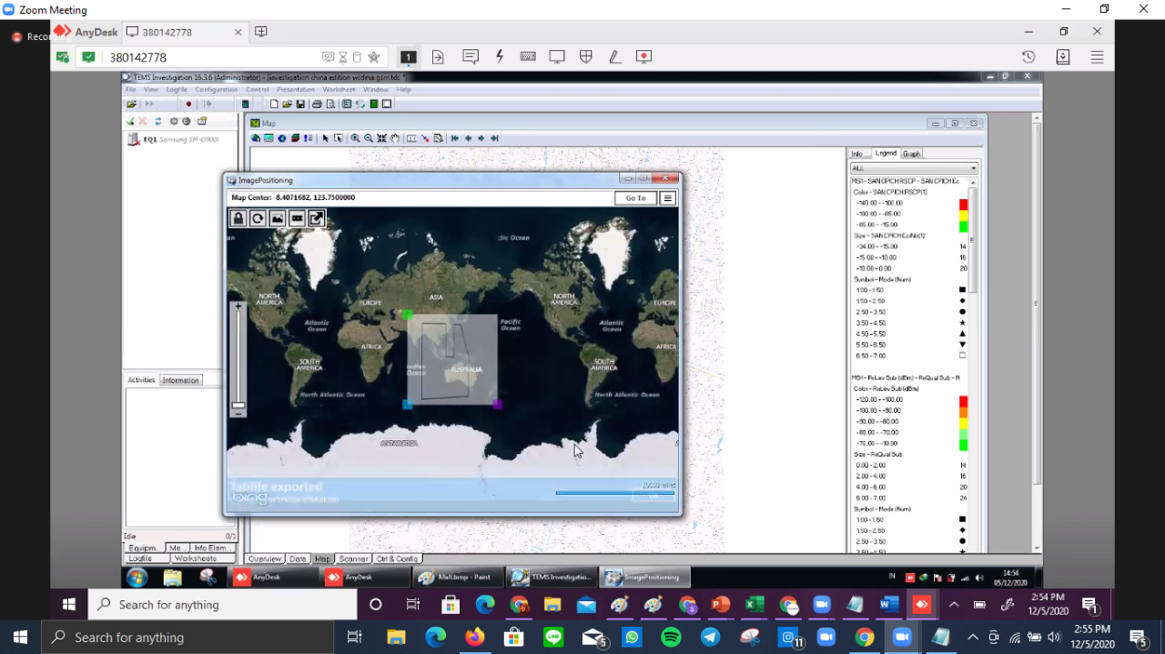Image resolution: width=1165 pixels, height=654 pixels.
Task: Select the zoom in magnifier on Map toolbar
Action: [356, 138]
